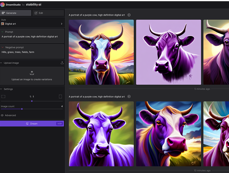
Task: Collapse the Prompt section
Action: pos(2,32)
